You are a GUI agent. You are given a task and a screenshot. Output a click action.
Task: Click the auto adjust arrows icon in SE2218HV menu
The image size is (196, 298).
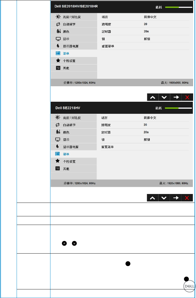[58, 125]
